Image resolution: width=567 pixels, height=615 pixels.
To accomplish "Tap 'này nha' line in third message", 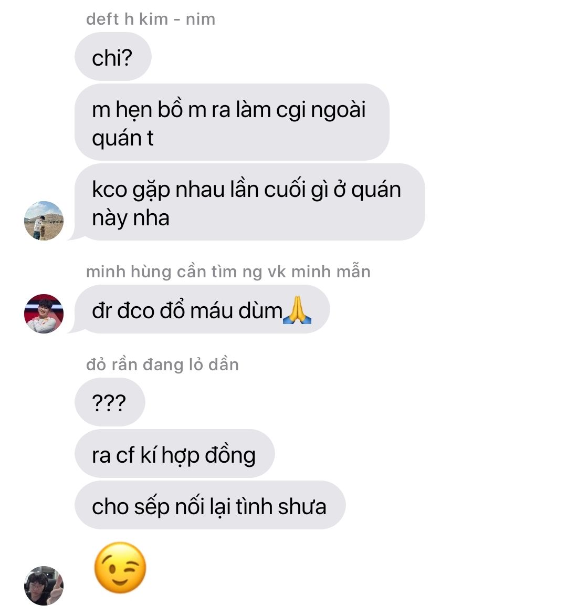I will pyautogui.click(x=131, y=218).
